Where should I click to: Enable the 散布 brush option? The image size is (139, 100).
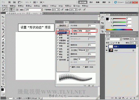click(58, 35)
